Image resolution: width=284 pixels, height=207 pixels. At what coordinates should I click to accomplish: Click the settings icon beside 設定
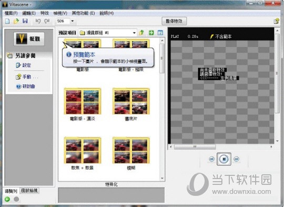[18, 65]
